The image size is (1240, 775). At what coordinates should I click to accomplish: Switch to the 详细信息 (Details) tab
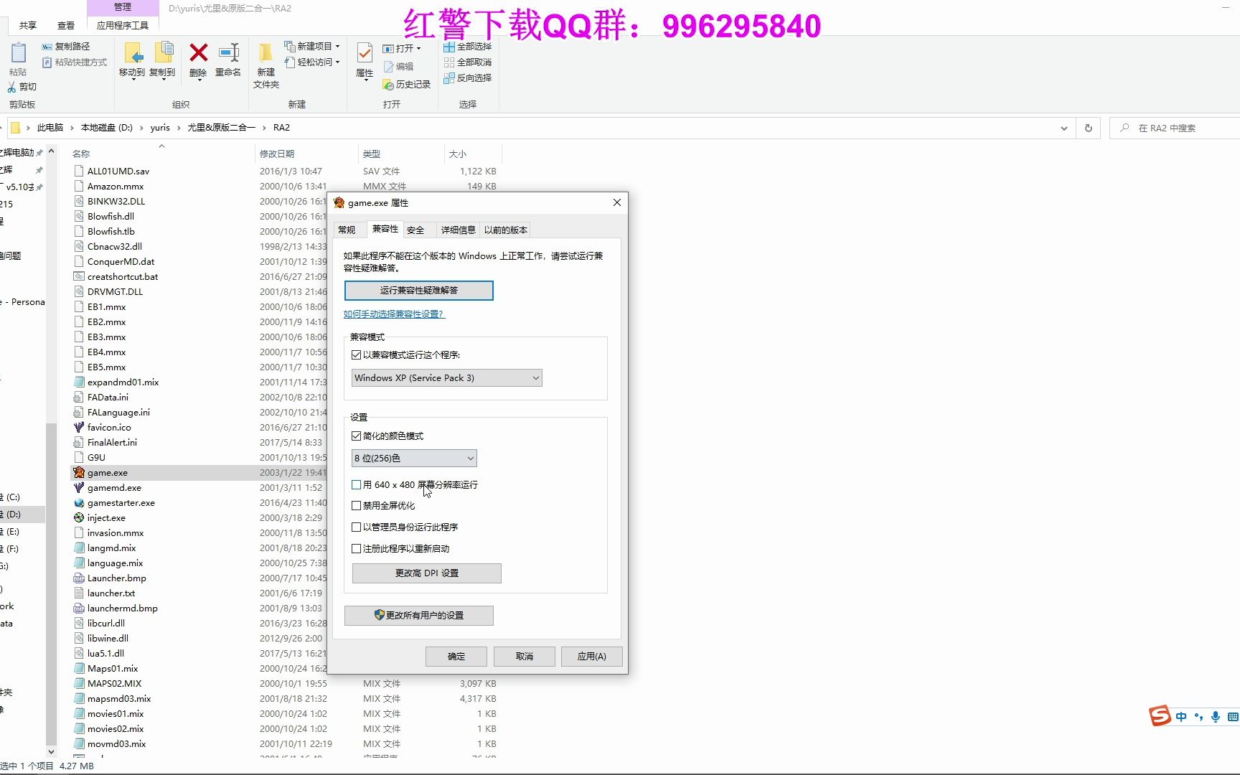tap(459, 230)
